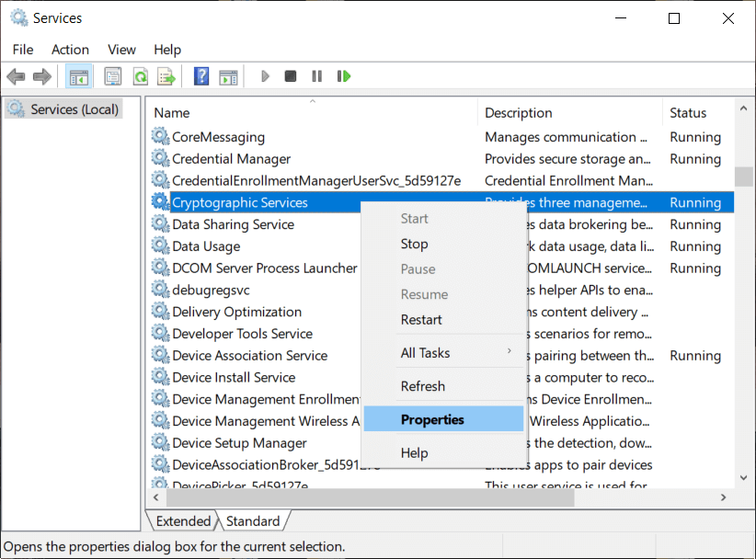
Task: Switch to the Extended tab
Action: (x=183, y=521)
